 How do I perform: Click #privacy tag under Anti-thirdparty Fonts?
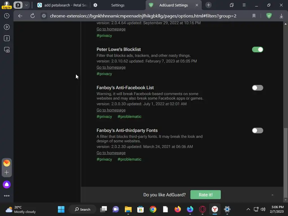(104, 159)
